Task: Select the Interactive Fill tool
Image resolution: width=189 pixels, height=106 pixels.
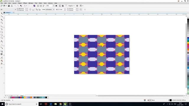Action: 2,61
